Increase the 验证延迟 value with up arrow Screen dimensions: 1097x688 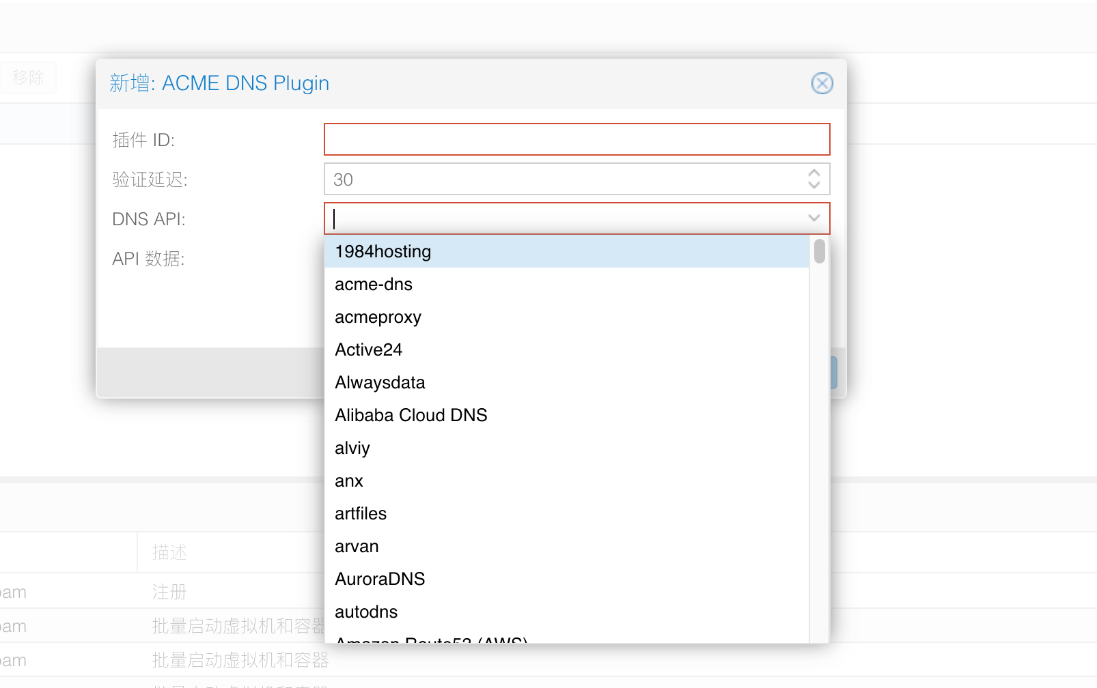click(814, 173)
